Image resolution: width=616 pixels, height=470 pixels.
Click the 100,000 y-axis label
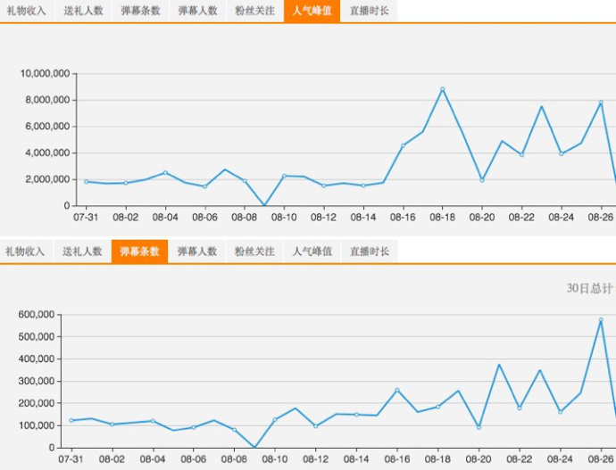pyautogui.click(x=37, y=425)
